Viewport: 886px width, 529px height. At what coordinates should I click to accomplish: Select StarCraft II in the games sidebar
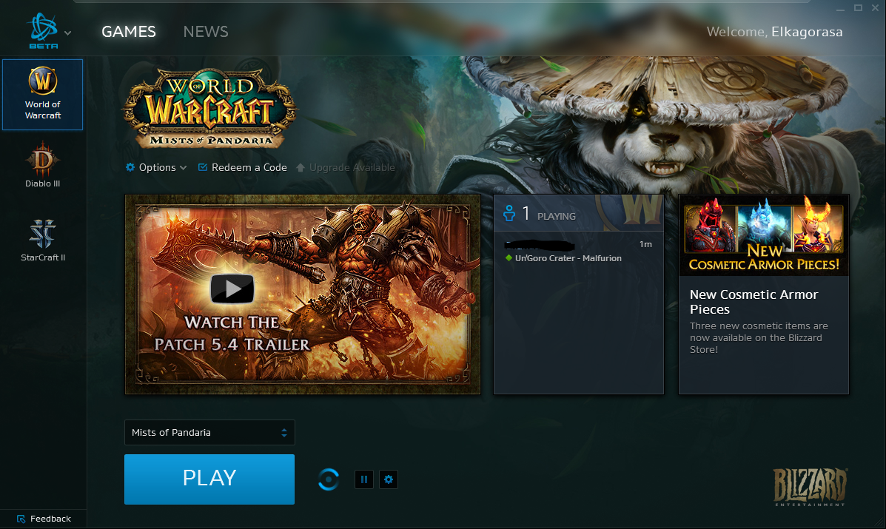click(42, 239)
